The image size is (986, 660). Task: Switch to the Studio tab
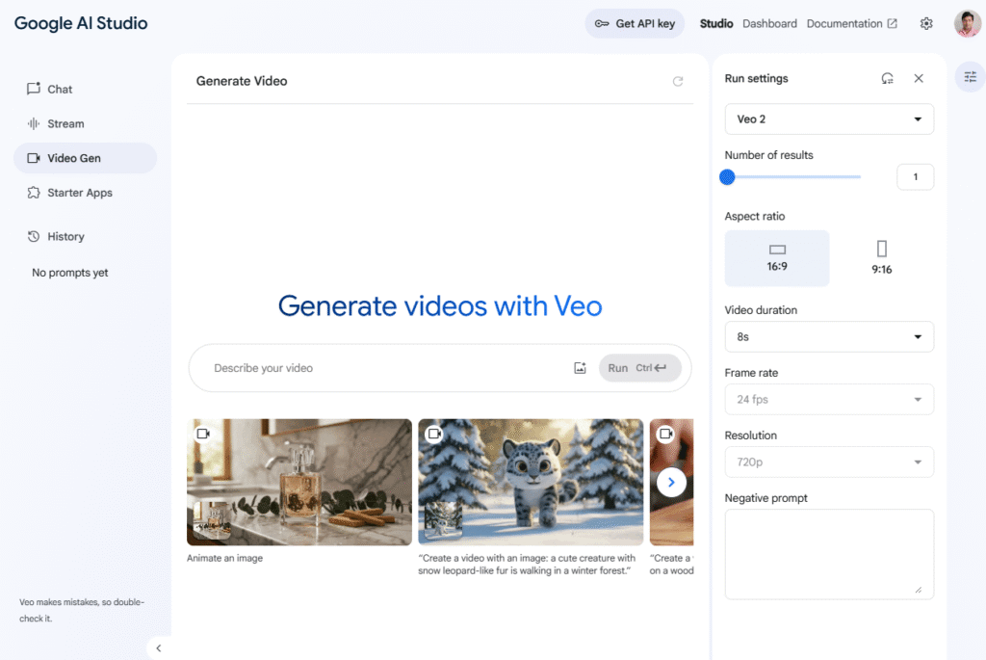pyautogui.click(x=716, y=23)
